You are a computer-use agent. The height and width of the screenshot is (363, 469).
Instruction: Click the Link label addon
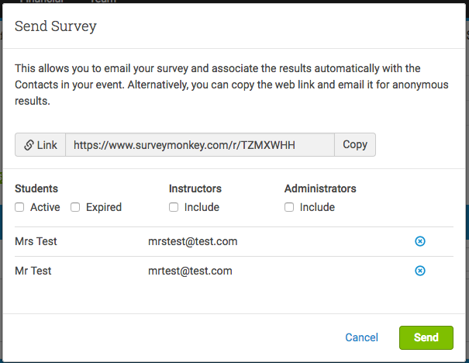(40, 145)
